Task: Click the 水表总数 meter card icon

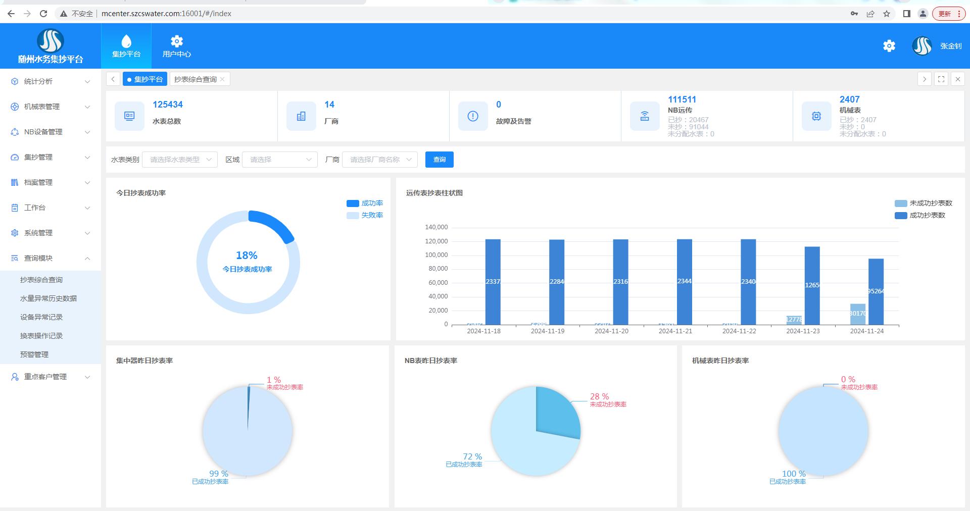Action: pyautogui.click(x=129, y=116)
